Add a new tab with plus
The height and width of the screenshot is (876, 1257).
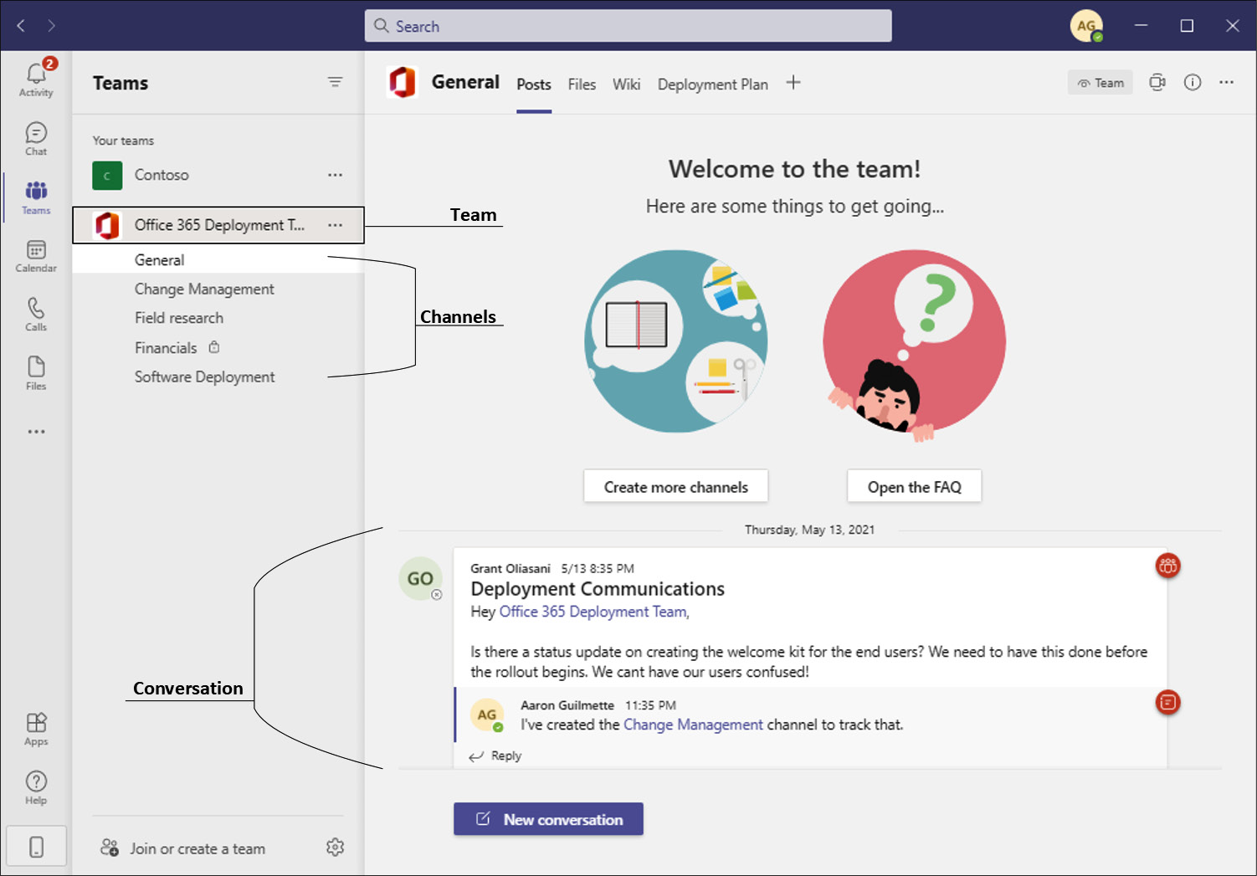click(793, 82)
